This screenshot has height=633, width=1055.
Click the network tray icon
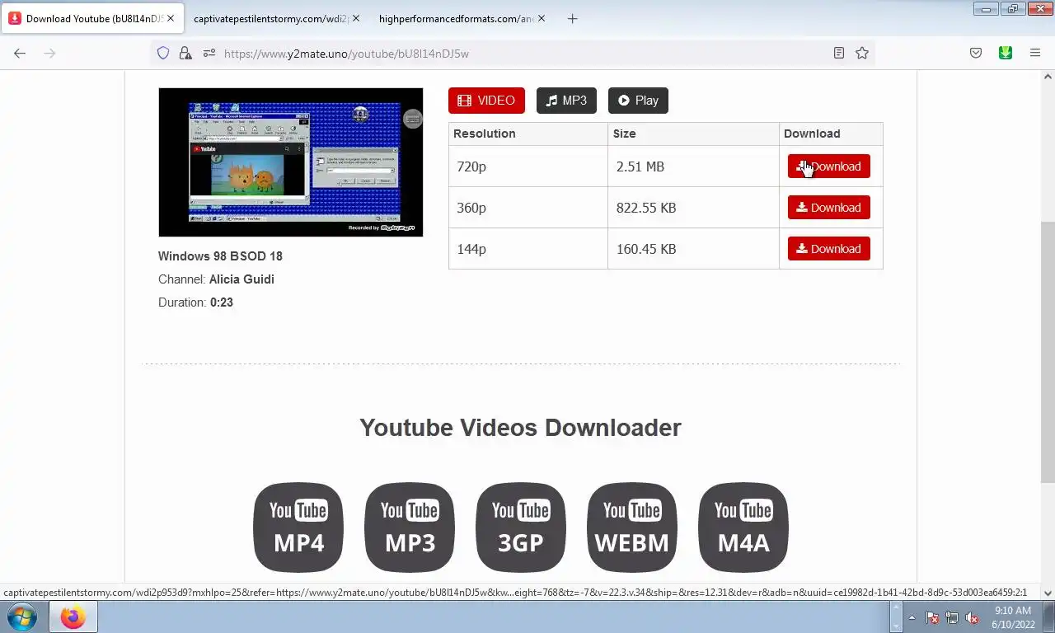click(x=952, y=617)
